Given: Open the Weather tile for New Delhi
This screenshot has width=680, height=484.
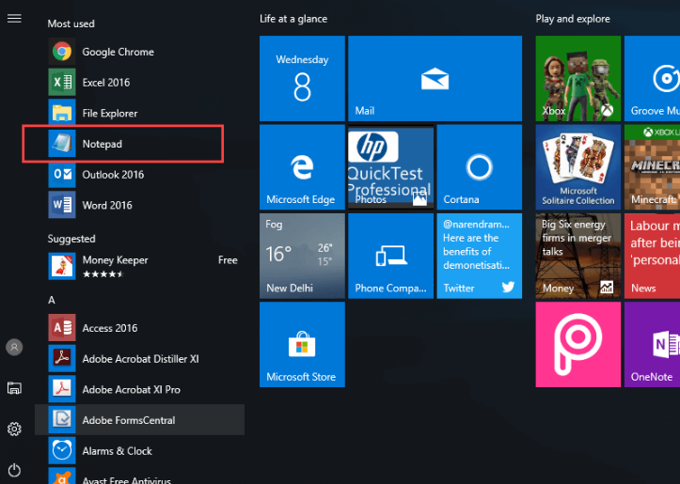Looking at the screenshot, I should [x=302, y=256].
